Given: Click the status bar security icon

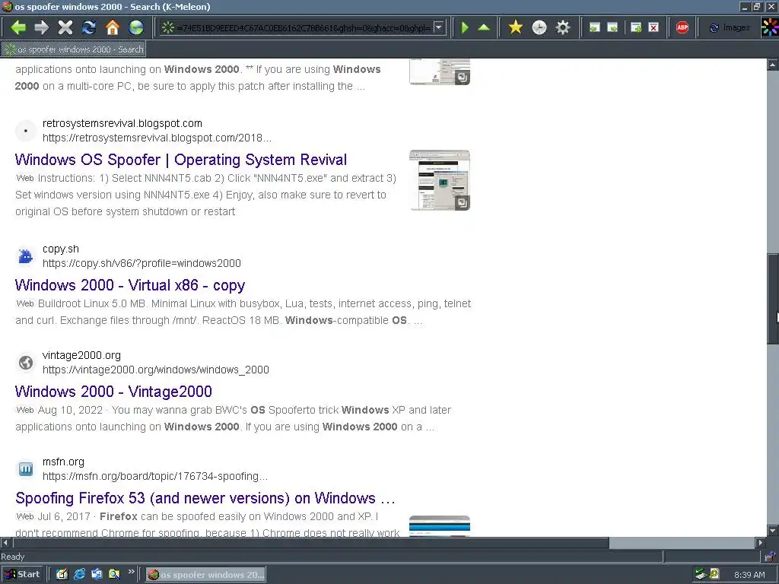Looking at the screenshot, I should 771,557.
